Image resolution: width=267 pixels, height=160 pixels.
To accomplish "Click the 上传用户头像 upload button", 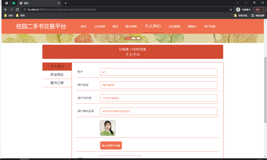I will click(x=111, y=145).
